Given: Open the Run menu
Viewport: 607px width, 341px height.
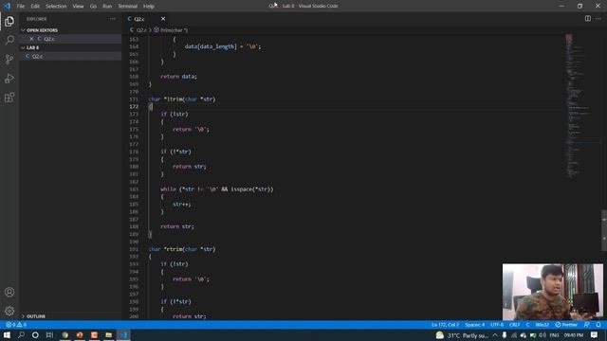Looking at the screenshot, I should coord(107,7).
